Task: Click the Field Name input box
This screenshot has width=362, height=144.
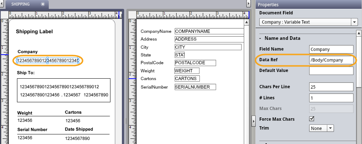Action: pyautogui.click(x=331, y=49)
